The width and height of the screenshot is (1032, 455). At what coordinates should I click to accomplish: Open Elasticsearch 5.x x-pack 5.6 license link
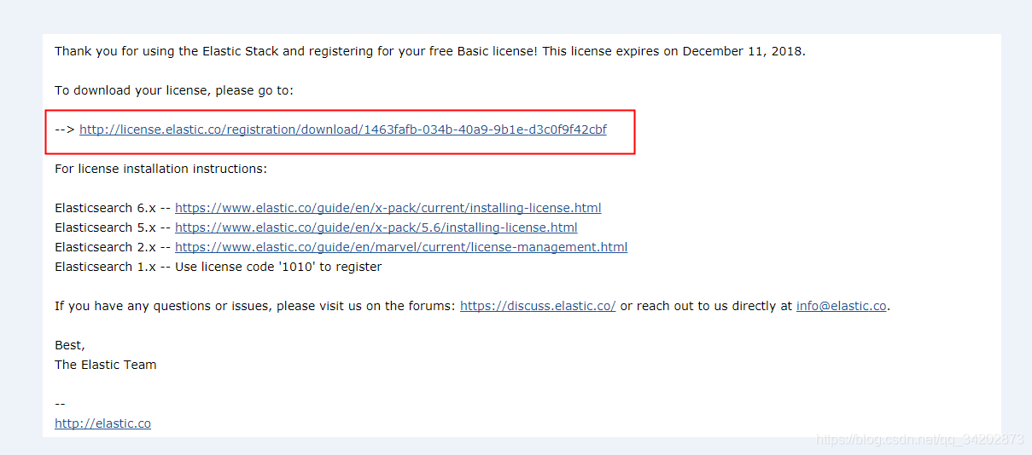(x=376, y=227)
